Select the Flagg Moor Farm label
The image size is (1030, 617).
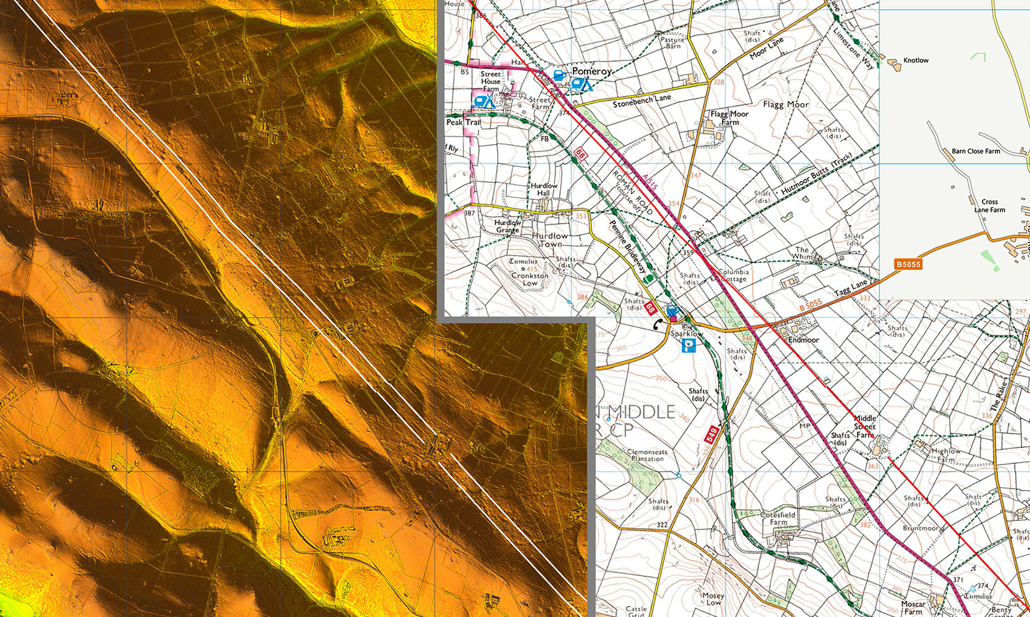coord(729,118)
